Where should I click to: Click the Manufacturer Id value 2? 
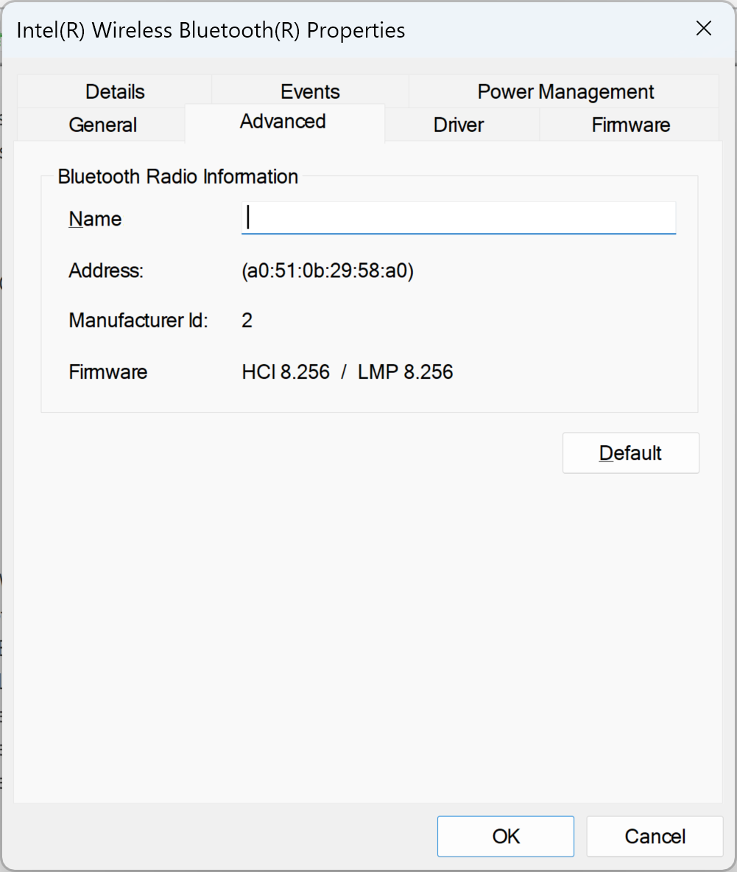[247, 321]
